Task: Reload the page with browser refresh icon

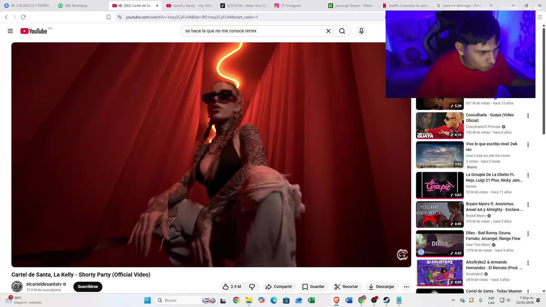Action: click(x=23, y=17)
